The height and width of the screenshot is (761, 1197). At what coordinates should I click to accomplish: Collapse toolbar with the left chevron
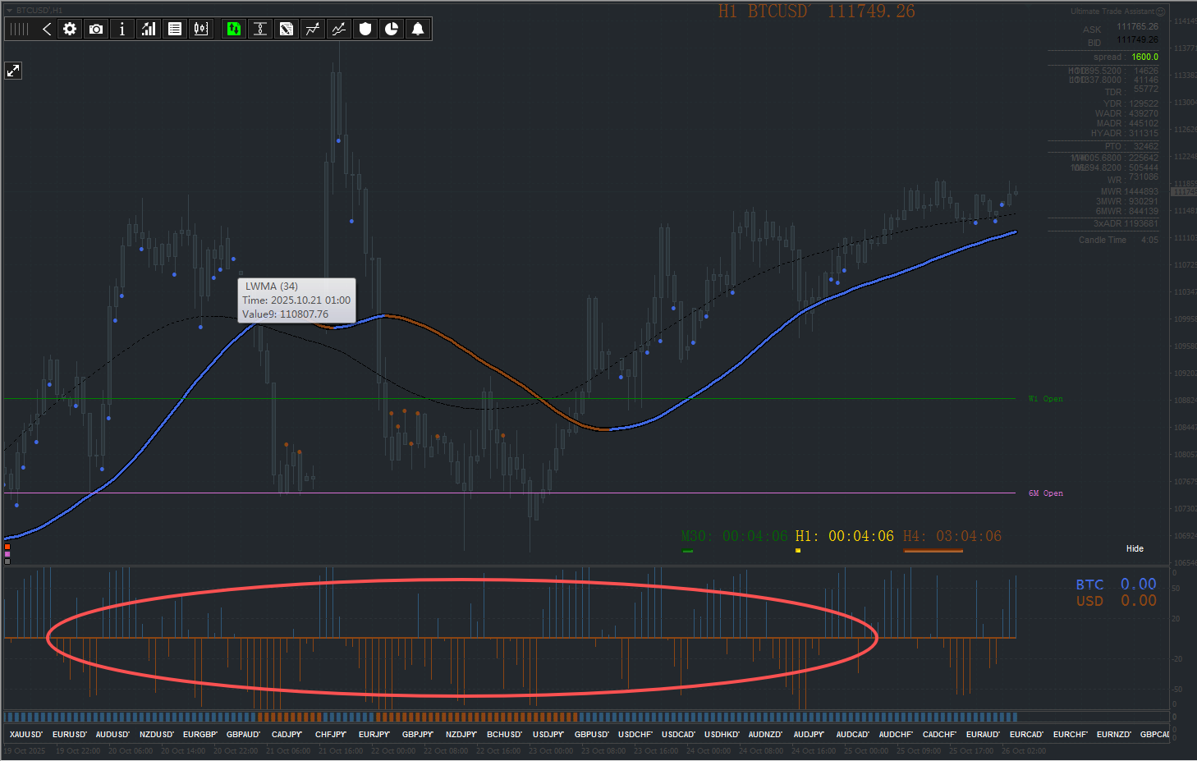[47, 29]
